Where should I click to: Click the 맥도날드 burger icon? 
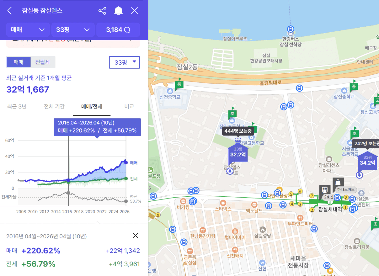pos(254,205)
